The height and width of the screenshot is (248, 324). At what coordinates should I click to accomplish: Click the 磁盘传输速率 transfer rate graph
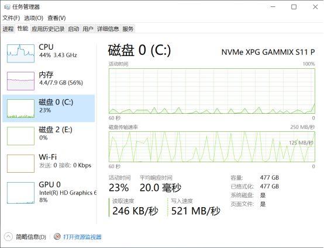[212, 147]
